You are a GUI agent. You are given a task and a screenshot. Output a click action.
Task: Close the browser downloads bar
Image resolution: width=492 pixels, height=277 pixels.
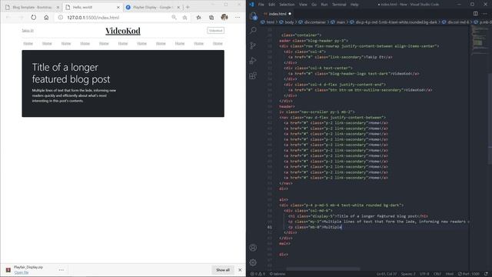click(x=240, y=270)
